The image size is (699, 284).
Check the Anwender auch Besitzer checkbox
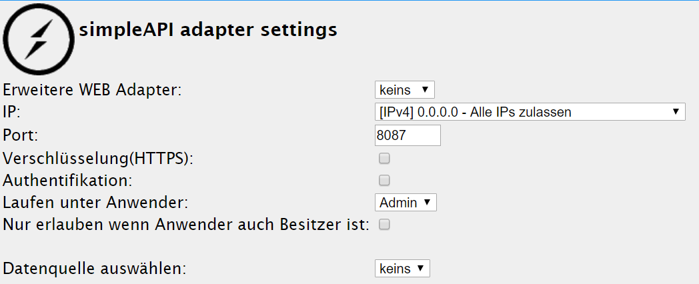pyautogui.click(x=384, y=225)
